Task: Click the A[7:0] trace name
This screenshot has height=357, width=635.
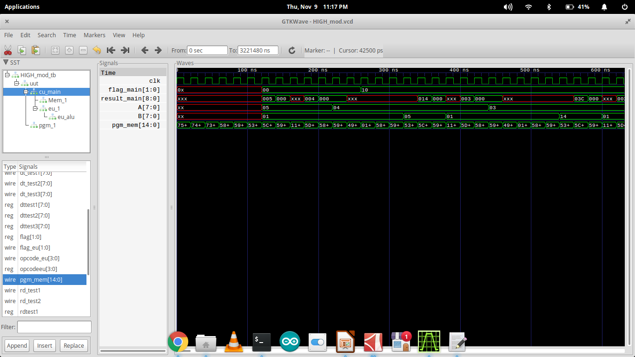Action: point(149,107)
